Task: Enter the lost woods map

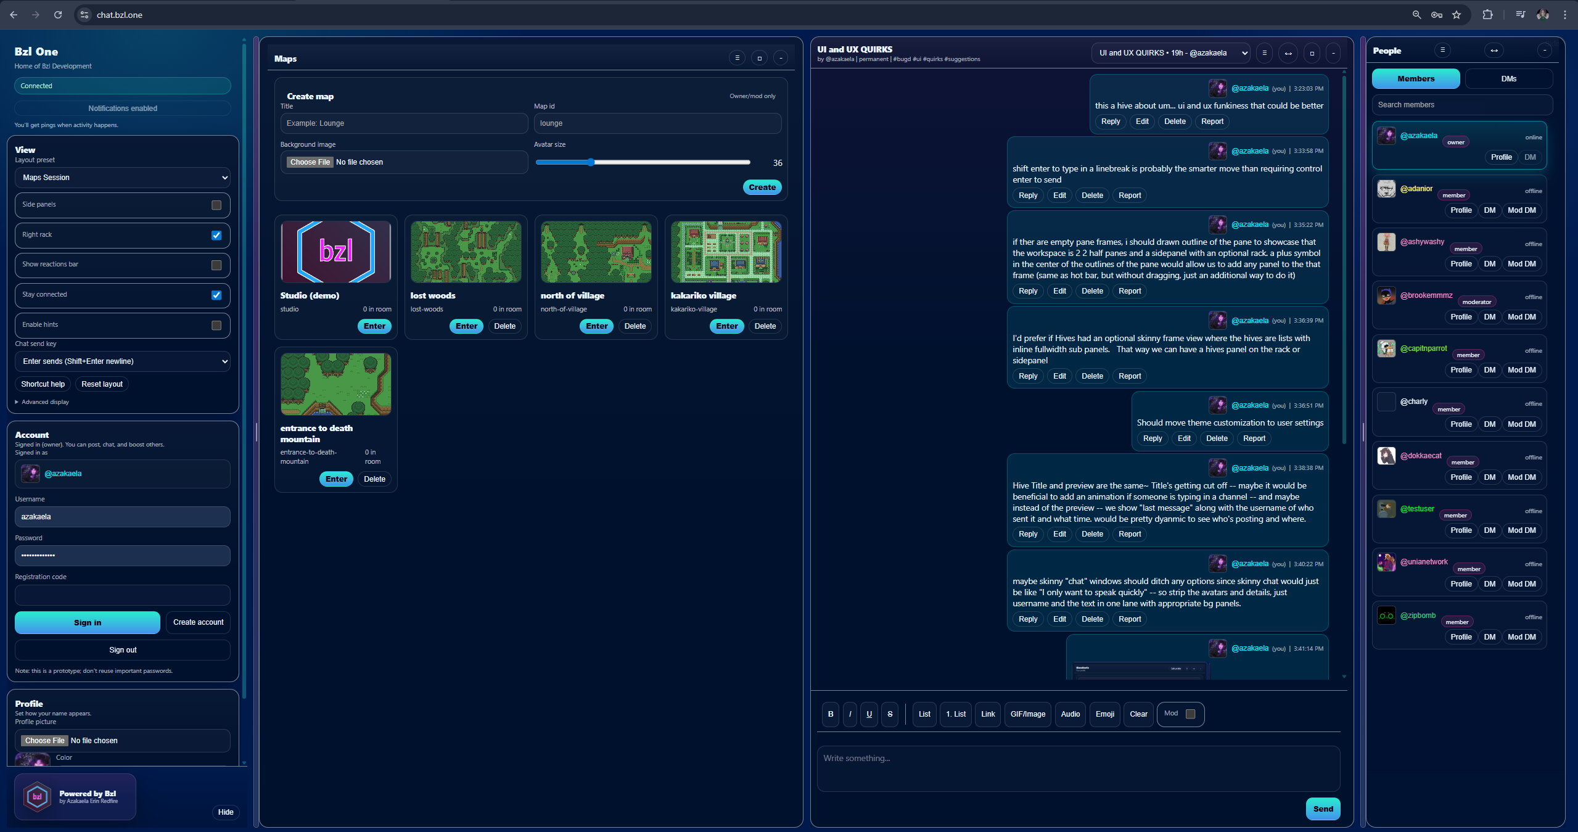Action: pyautogui.click(x=466, y=326)
